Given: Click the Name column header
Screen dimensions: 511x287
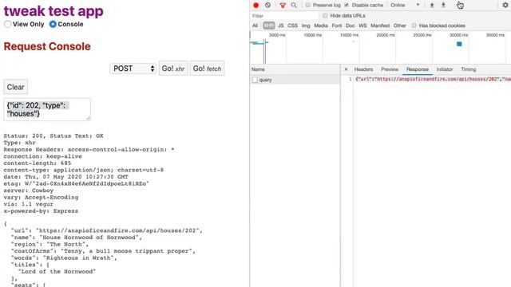Looking at the screenshot, I should point(295,69).
